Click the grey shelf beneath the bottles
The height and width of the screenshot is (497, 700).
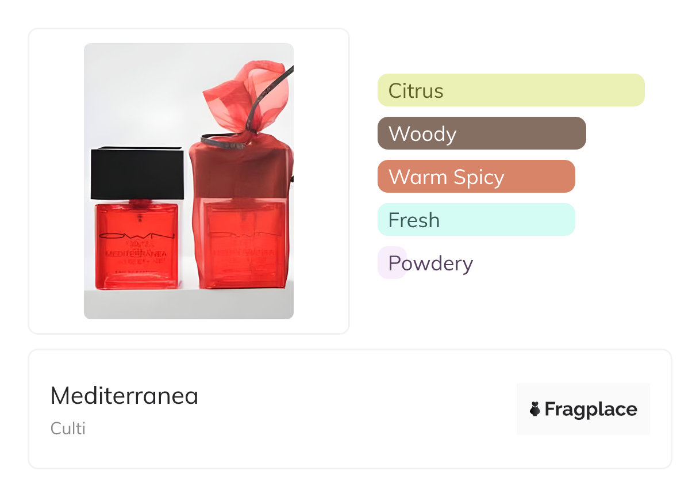pyautogui.click(x=189, y=304)
